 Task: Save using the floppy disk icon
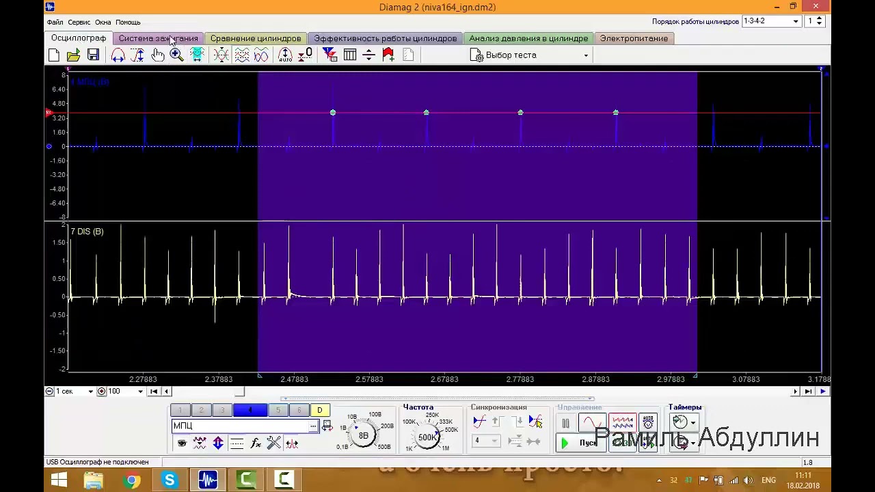point(93,55)
